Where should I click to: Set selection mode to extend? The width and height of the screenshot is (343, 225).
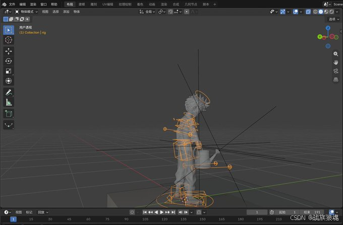pyautogui.click(x=11, y=19)
